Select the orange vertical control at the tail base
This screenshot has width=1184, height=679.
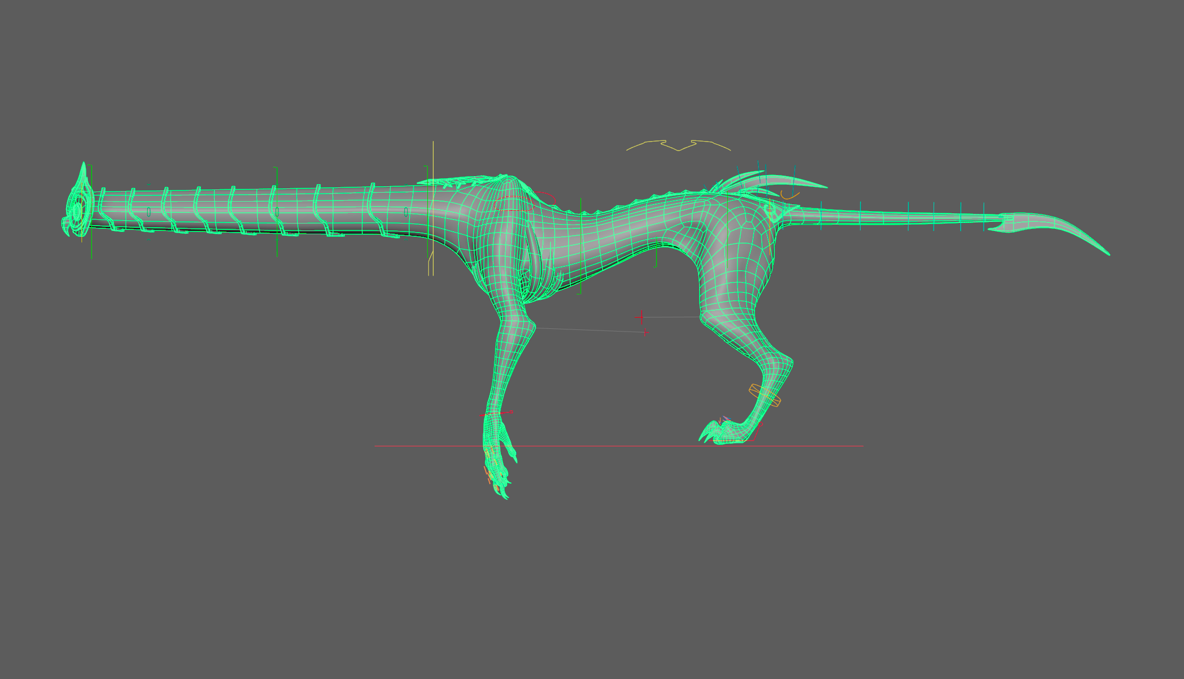(x=771, y=234)
